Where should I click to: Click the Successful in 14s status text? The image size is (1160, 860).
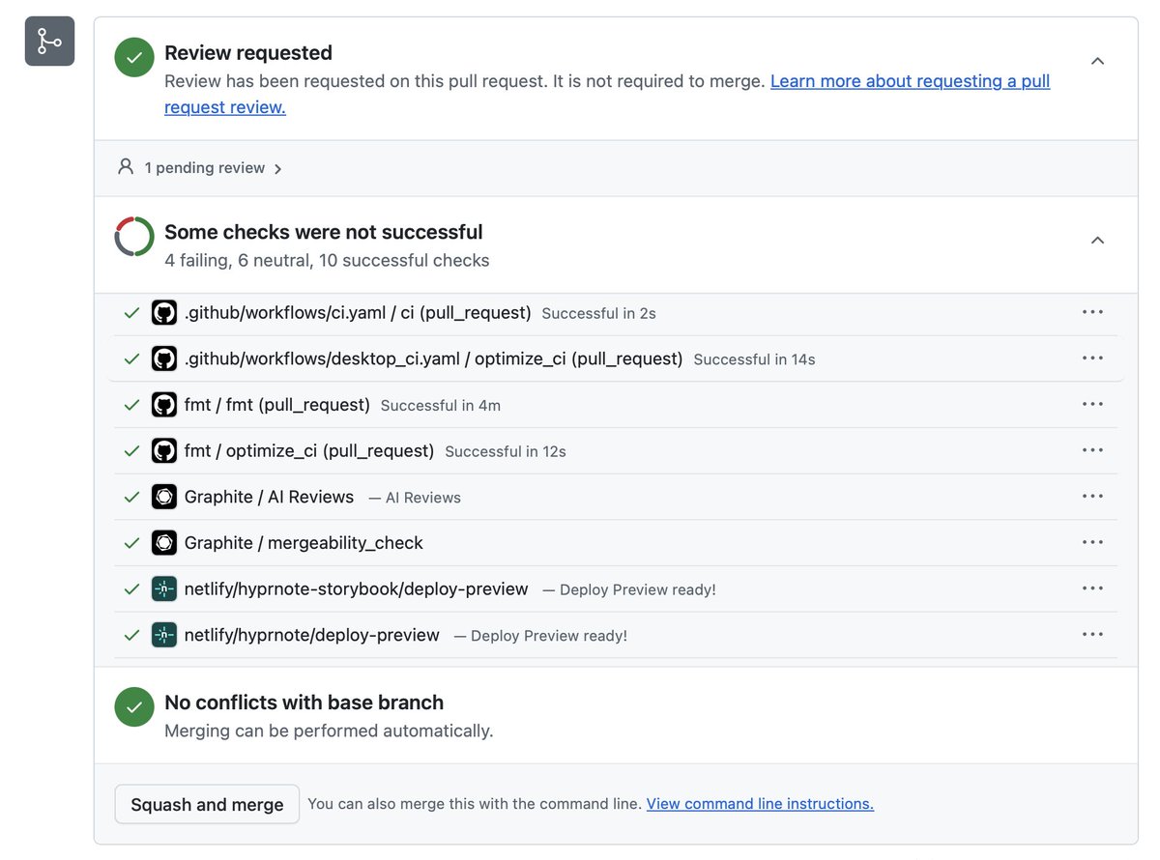coord(754,359)
